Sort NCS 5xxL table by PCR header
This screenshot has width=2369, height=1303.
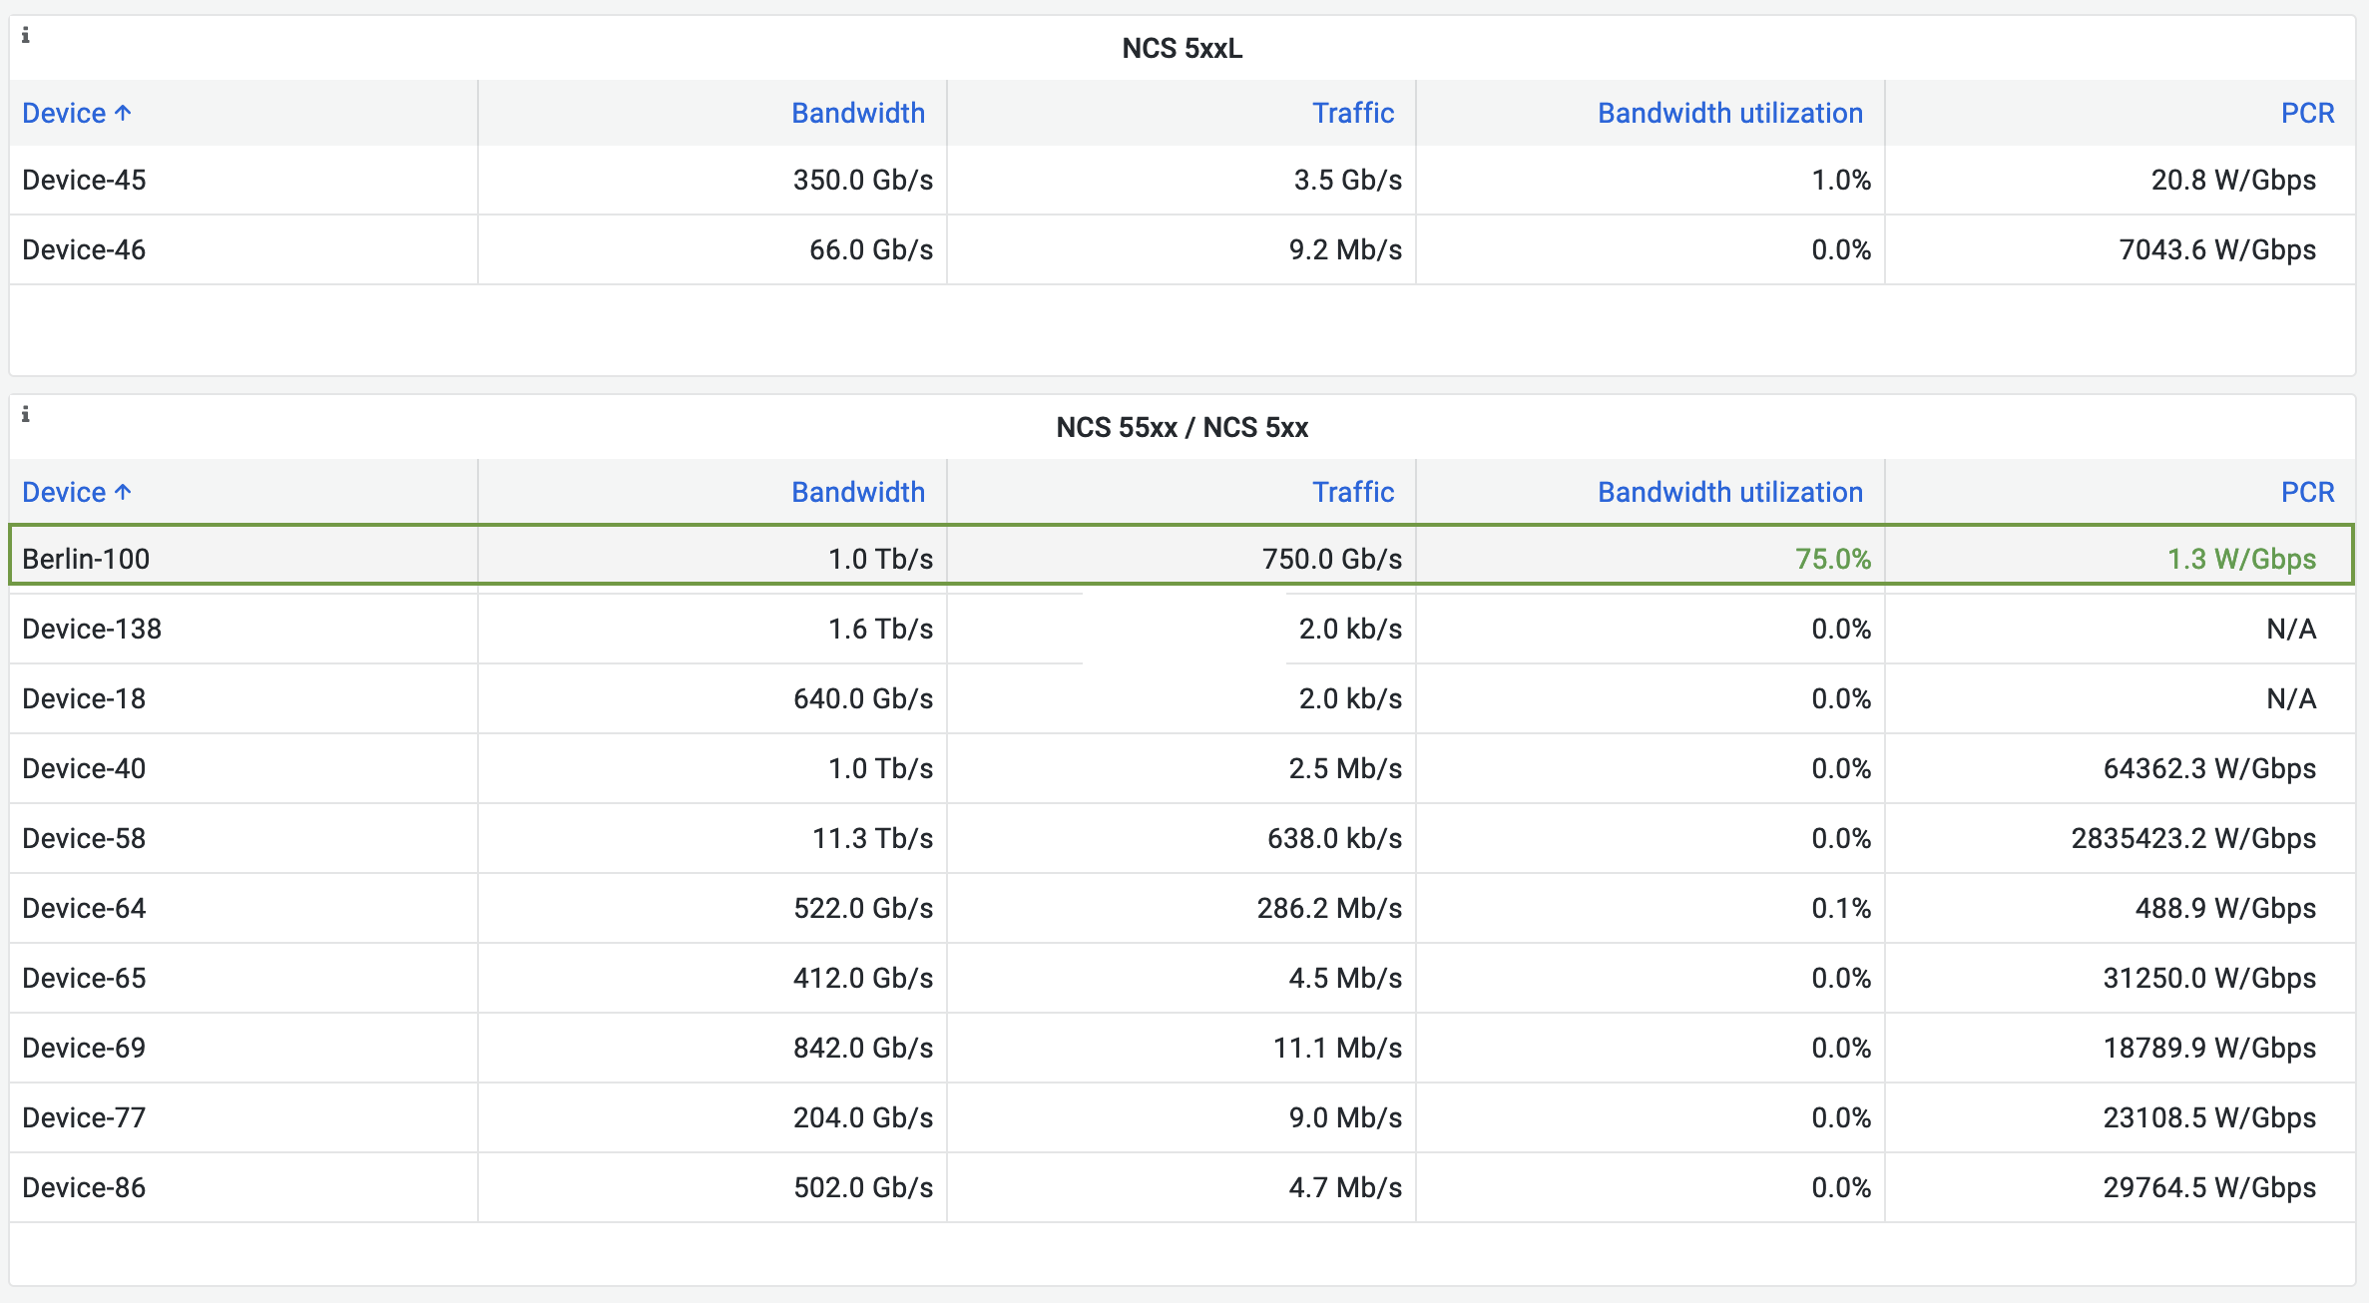click(x=2306, y=114)
